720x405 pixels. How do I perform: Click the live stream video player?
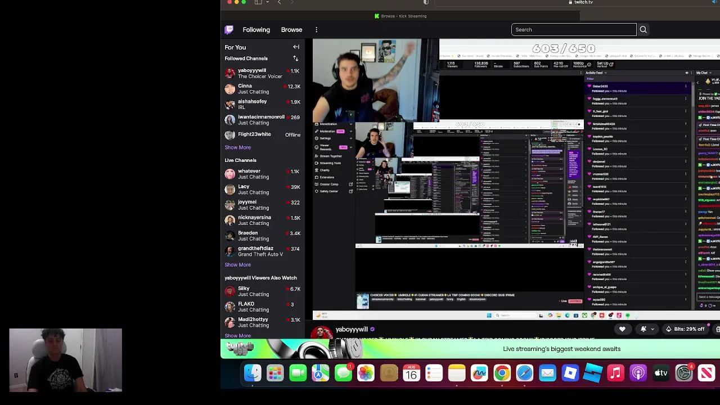pyautogui.click(x=516, y=179)
